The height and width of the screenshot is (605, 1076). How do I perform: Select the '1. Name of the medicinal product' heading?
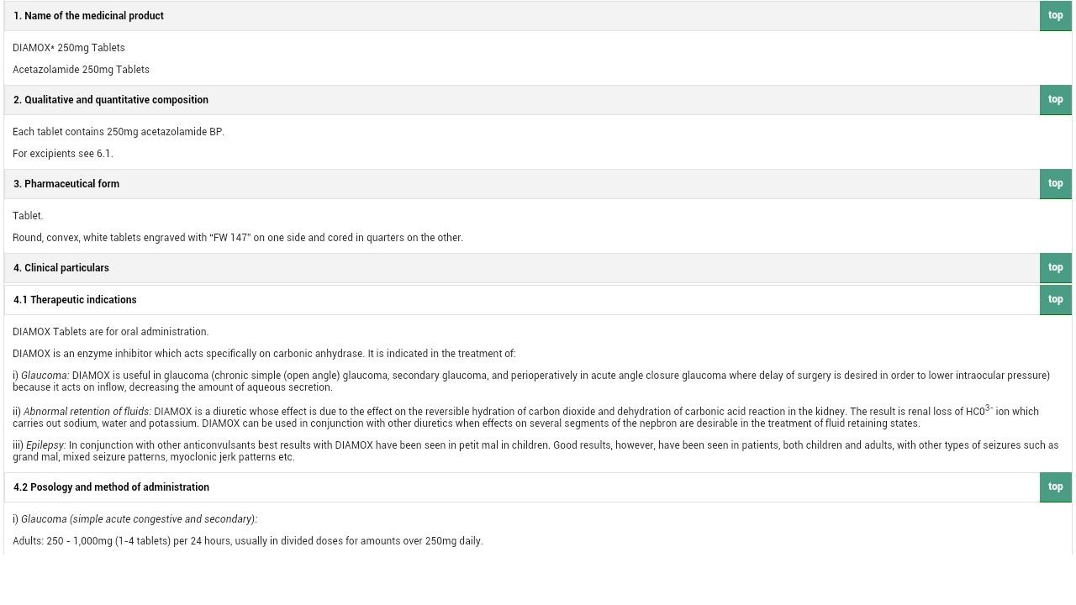(x=88, y=16)
